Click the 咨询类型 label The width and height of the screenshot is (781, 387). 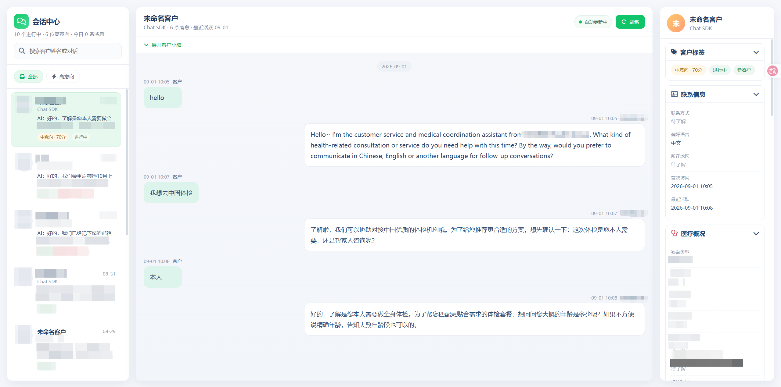point(680,252)
